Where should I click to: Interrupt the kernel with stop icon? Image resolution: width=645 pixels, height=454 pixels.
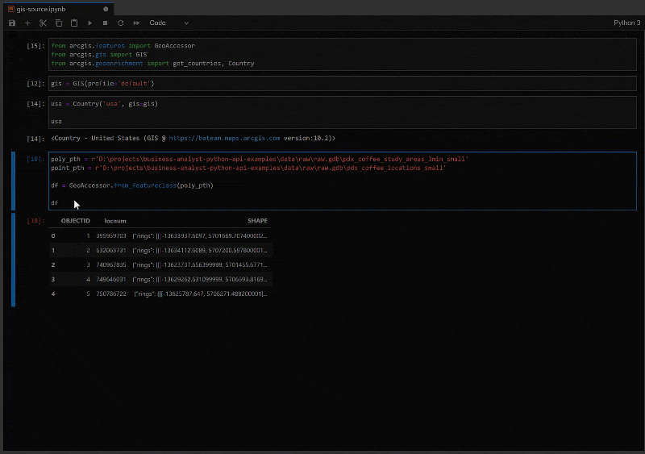coord(105,23)
